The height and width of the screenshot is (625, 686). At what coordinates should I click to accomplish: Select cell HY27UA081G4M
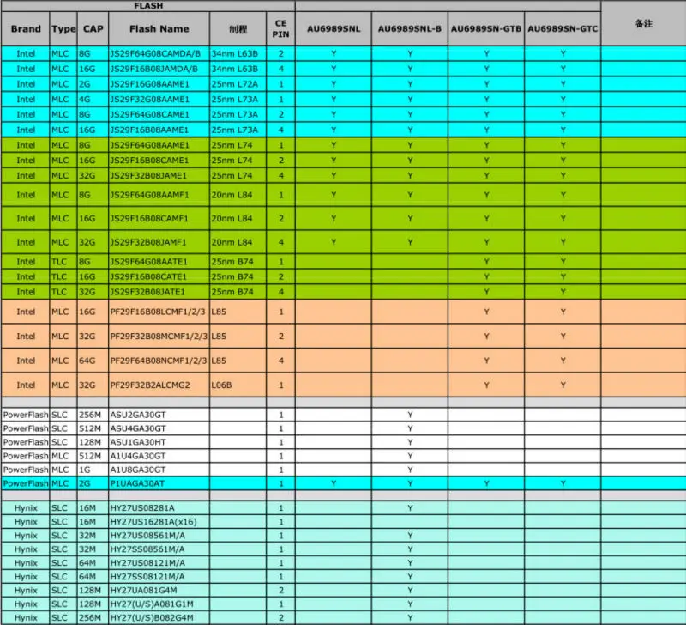pyautogui.click(x=159, y=591)
